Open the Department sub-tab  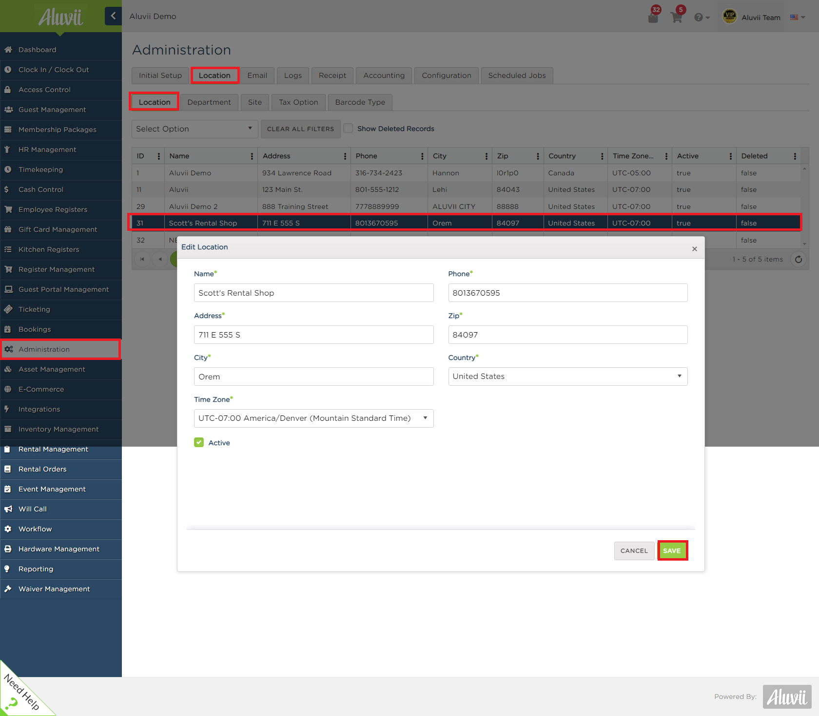pos(209,102)
